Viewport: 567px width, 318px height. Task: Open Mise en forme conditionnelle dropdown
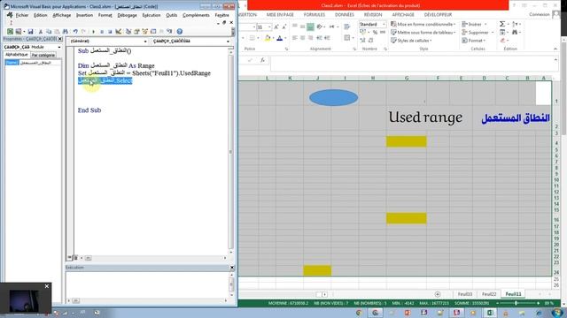[423, 24]
